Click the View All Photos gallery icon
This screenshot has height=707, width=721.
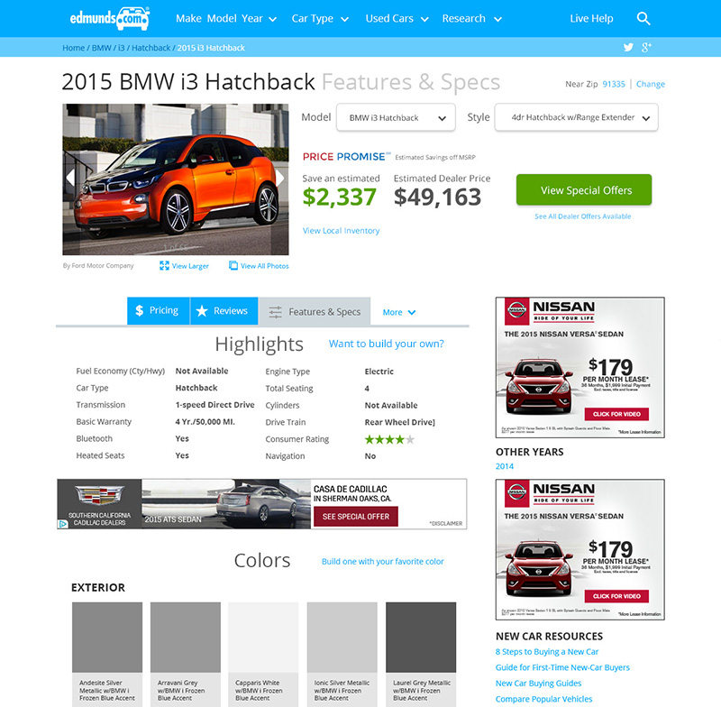click(x=233, y=265)
